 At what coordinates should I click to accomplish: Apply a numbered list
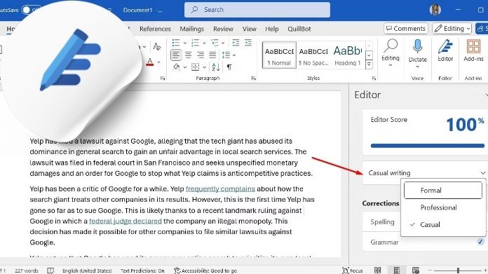196,43
